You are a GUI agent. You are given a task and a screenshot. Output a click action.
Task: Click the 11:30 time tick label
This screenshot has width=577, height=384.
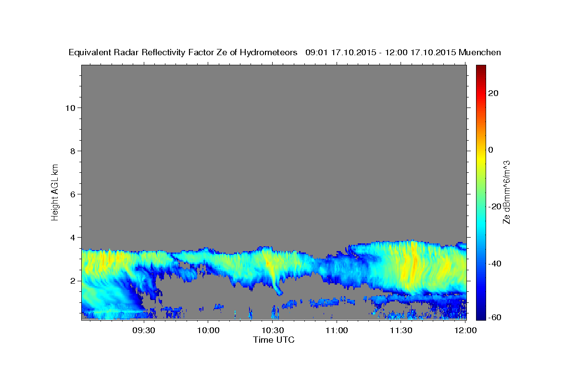point(401,330)
